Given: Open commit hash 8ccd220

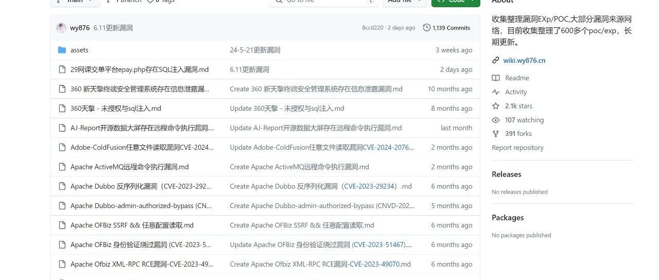Looking at the screenshot, I should pyautogui.click(x=372, y=28).
